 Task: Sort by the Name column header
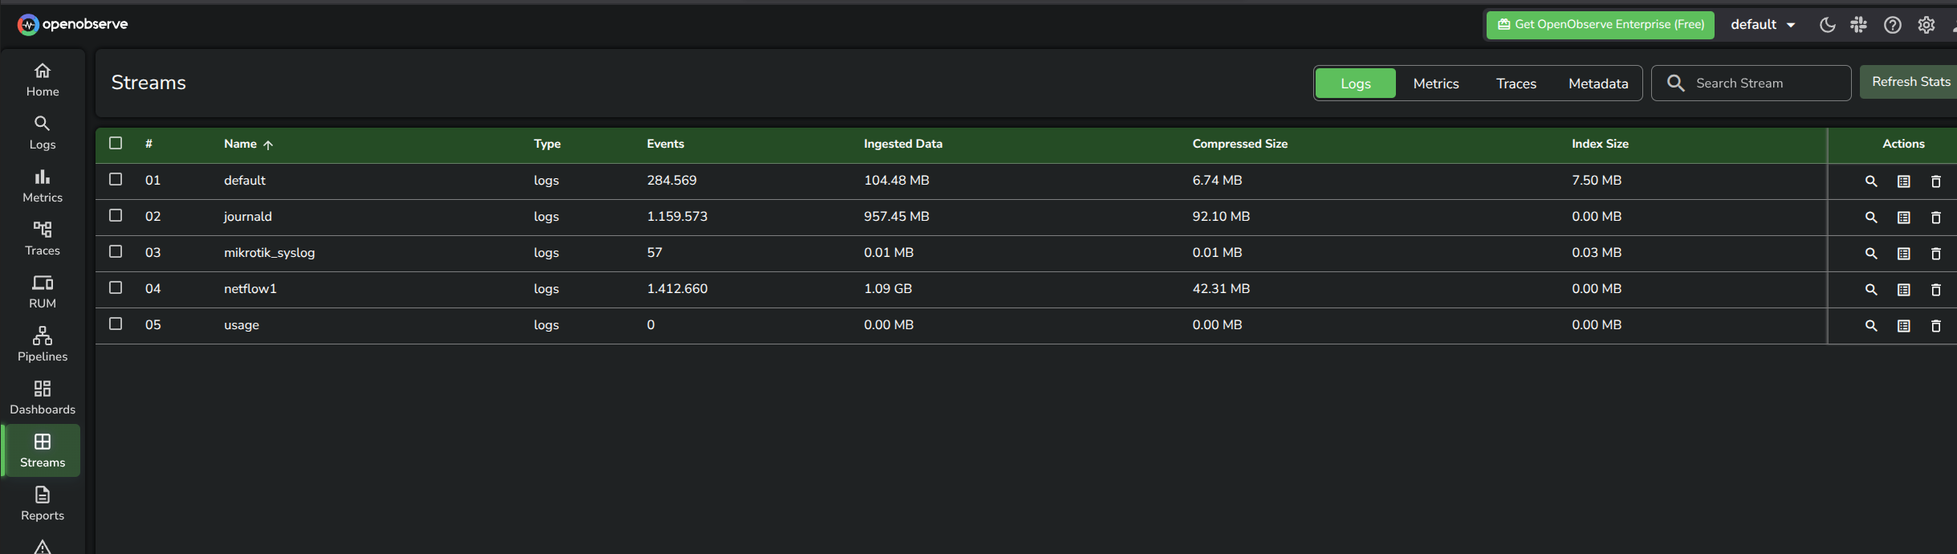248,145
